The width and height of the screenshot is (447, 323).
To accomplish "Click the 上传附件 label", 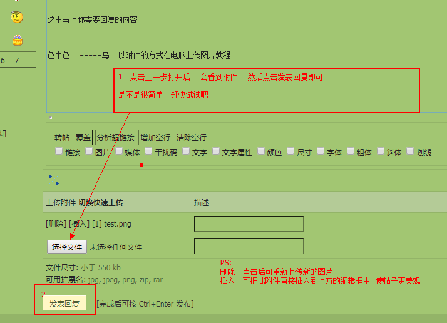I will pyautogui.click(x=61, y=203).
